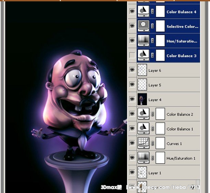210x193 pixels.
Task: Click Layer 6 thumbnail
Action: click(142, 70)
